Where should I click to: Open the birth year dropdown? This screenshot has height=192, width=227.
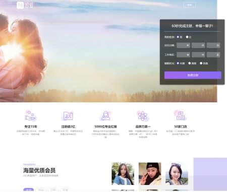point(184,45)
